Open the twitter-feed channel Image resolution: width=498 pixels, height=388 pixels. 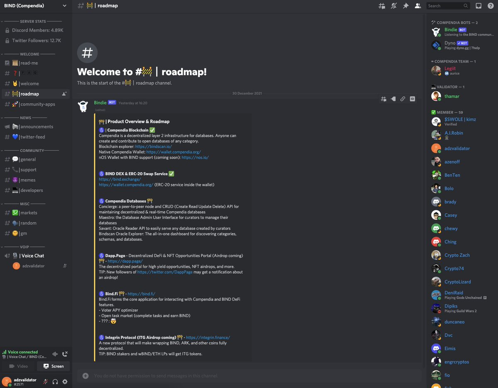pos(36,137)
